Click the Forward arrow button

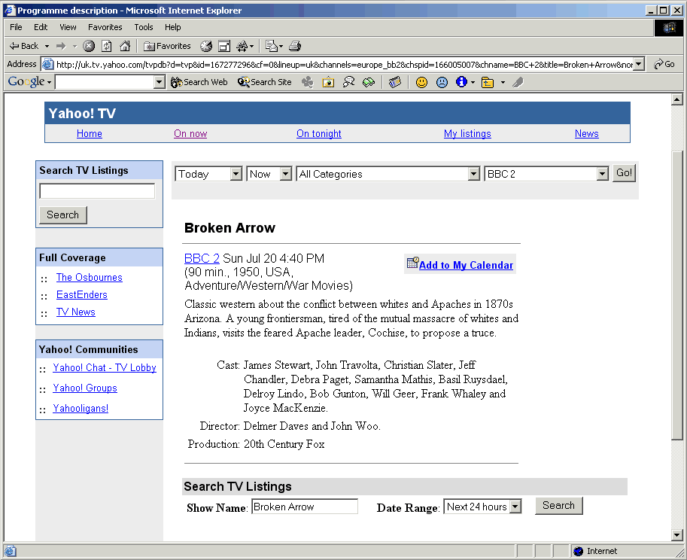[61, 46]
